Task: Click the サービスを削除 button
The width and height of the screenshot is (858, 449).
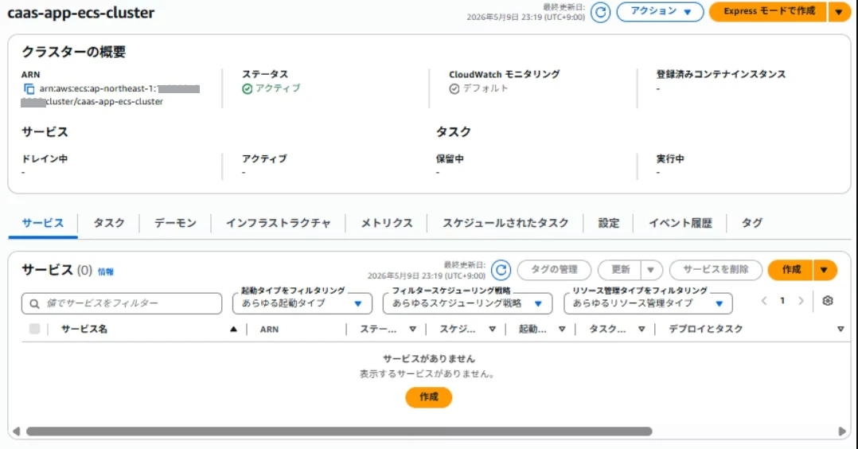Action: click(x=716, y=269)
